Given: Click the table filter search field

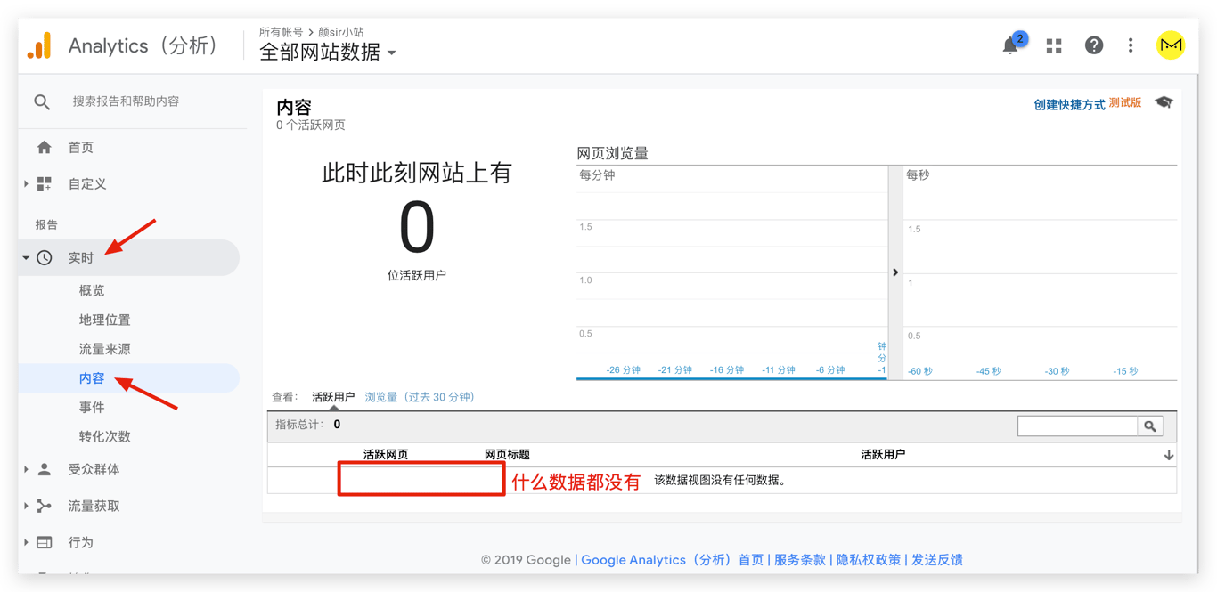Looking at the screenshot, I should [1078, 426].
